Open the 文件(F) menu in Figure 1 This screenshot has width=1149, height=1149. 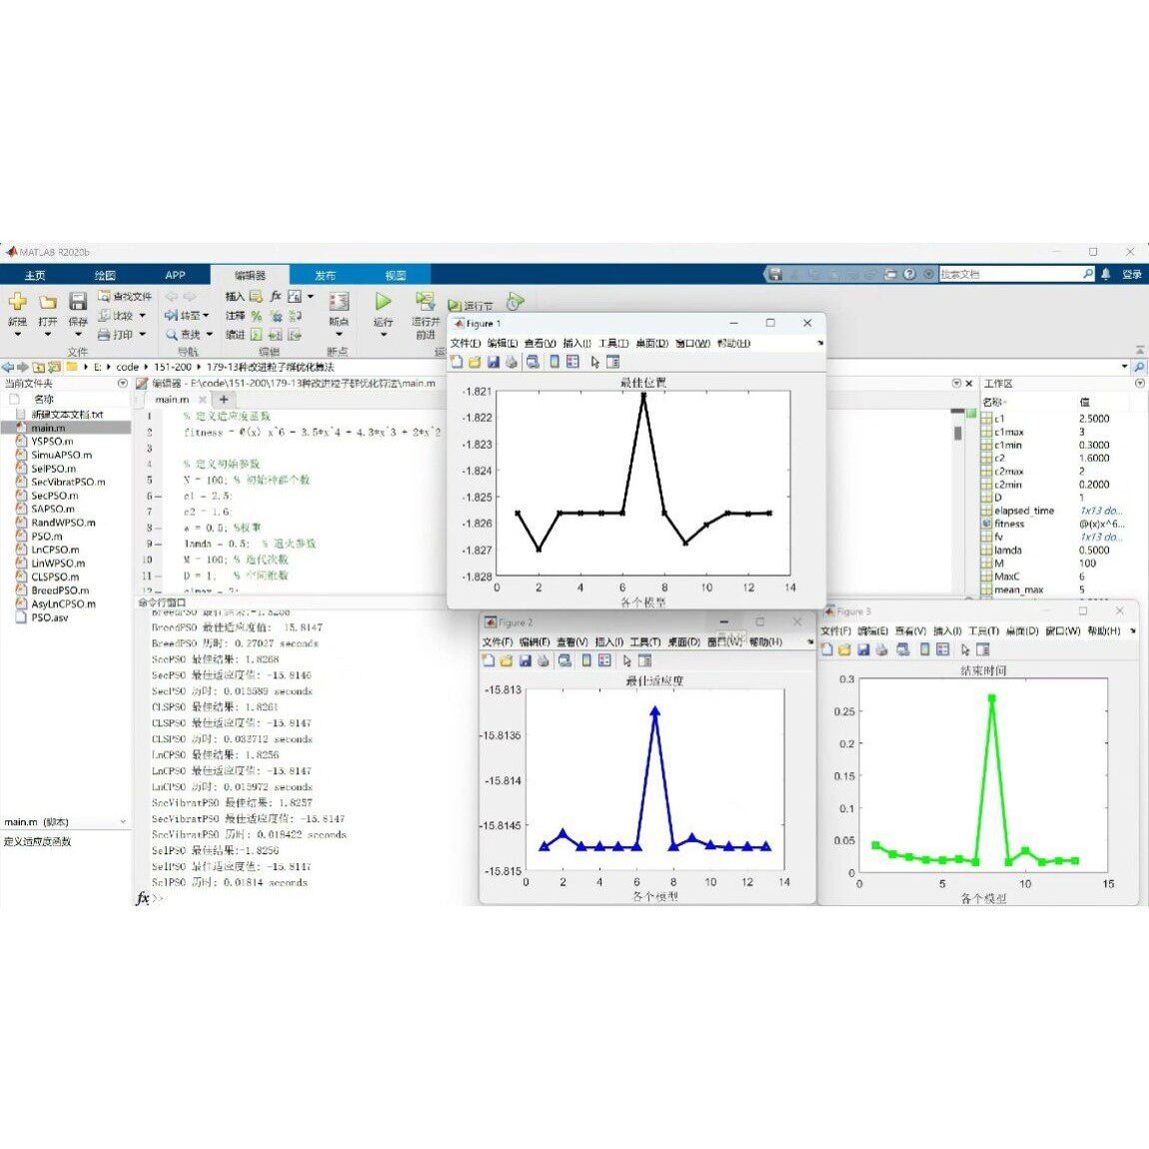click(x=466, y=343)
